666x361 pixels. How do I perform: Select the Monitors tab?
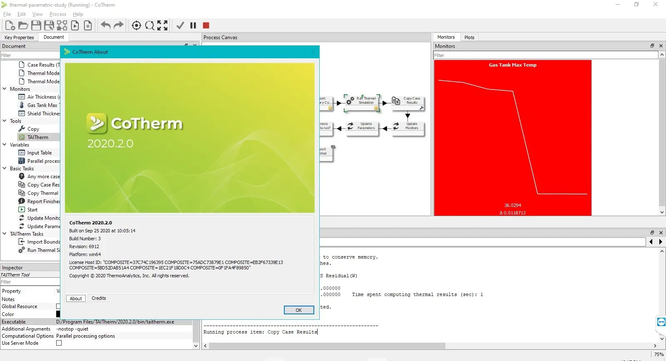(446, 37)
